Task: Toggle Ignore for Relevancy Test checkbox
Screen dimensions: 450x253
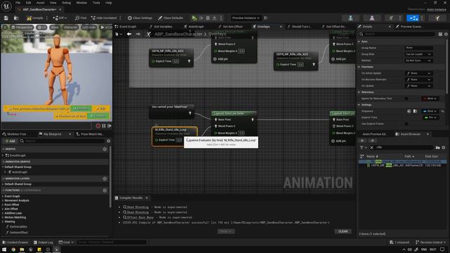Action: coord(406,98)
